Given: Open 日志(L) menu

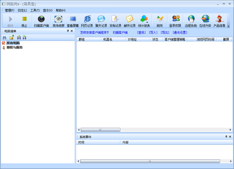Looking at the screenshot, I should (x=22, y=10).
